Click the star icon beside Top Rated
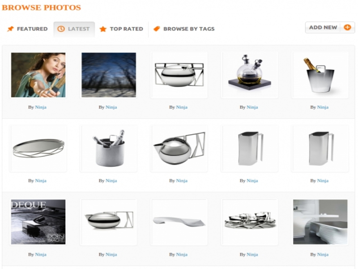Screen dimensions: 358x269 pos(103,29)
